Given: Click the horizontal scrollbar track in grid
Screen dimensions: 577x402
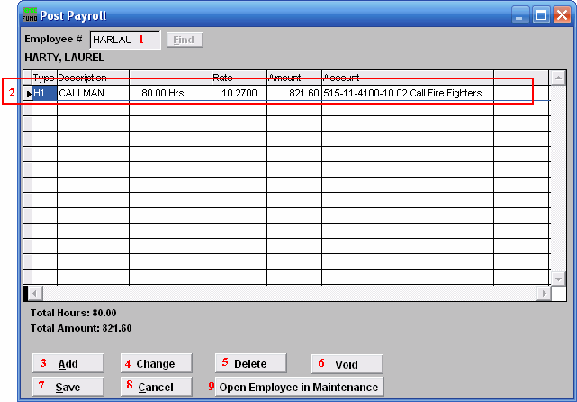Looking at the screenshot, I should (x=286, y=294).
